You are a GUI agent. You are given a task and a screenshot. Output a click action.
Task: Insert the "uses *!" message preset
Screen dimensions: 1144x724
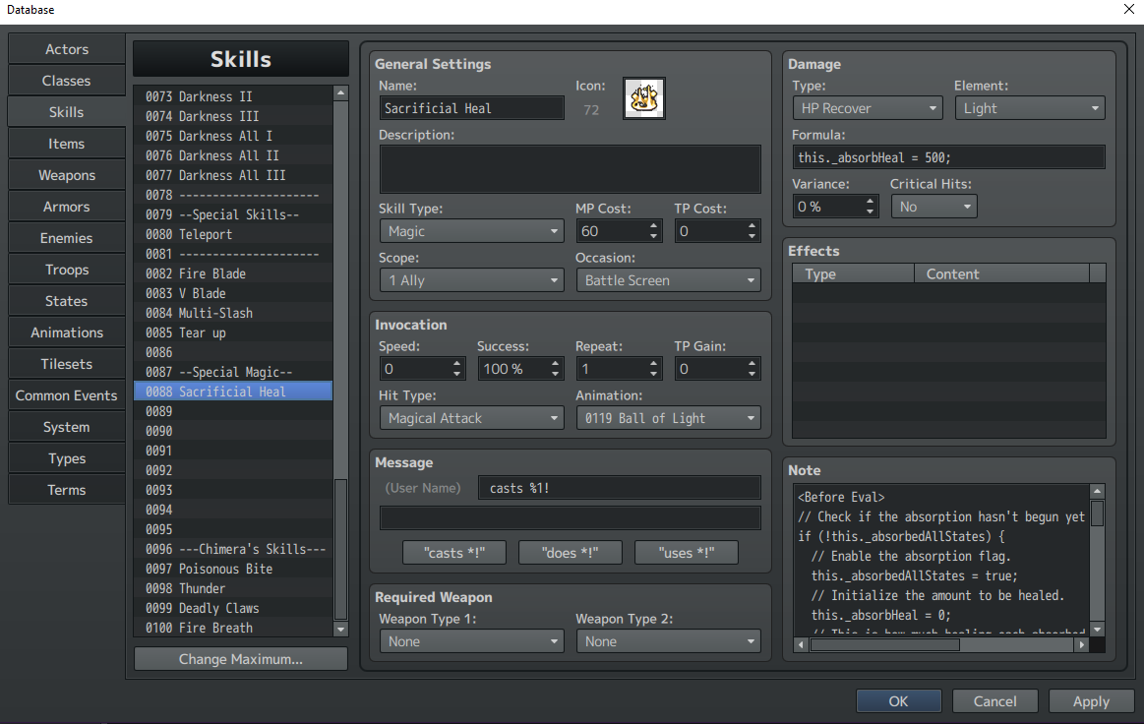(x=686, y=553)
